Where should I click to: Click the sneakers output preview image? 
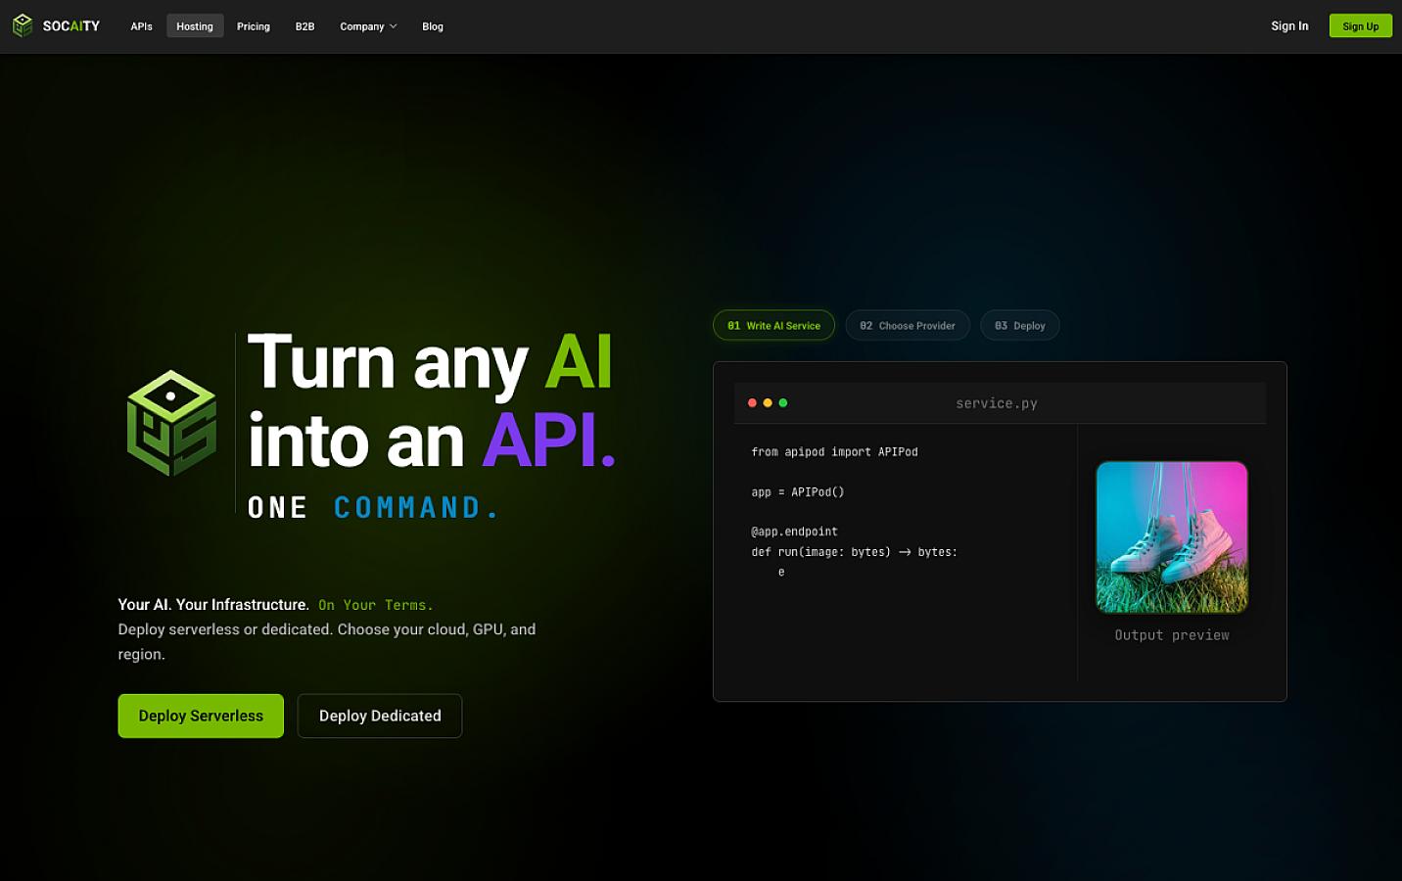[1172, 537]
